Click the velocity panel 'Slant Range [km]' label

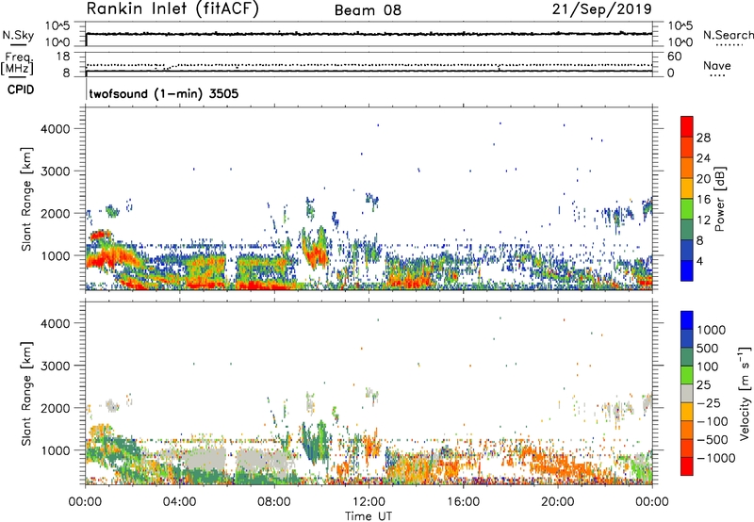click(26, 393)
